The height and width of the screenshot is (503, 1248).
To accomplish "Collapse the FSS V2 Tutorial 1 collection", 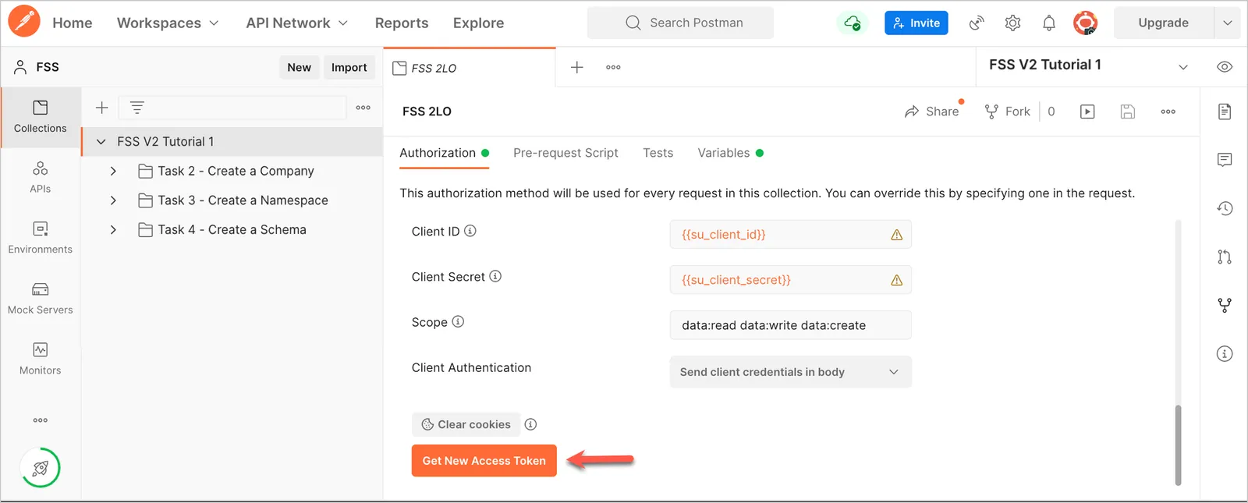I will pos(101,142).
